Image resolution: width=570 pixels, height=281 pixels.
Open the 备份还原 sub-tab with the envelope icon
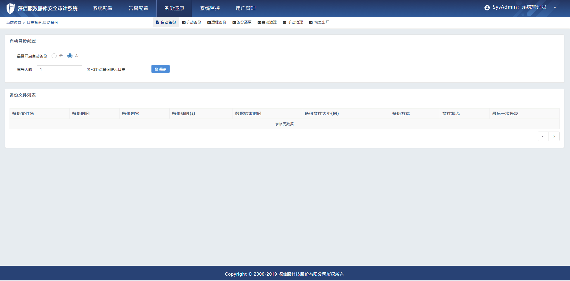(x=242, y=22)
